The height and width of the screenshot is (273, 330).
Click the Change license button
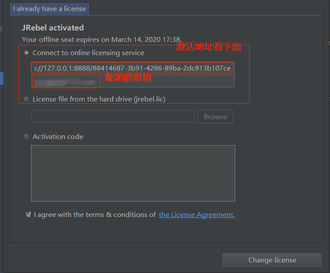point(272,260)
